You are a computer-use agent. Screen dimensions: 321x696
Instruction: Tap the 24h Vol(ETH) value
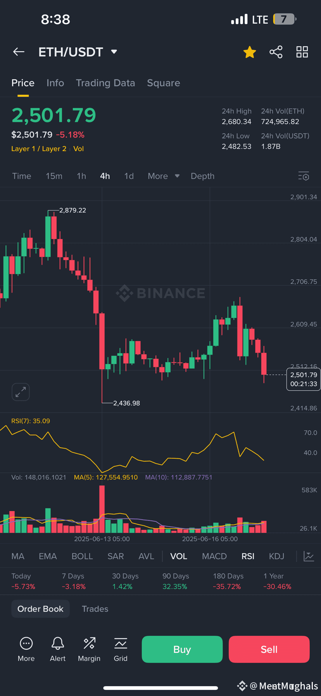(280, 122)
